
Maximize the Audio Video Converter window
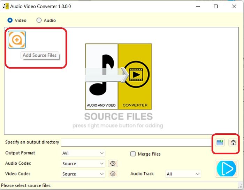coord(216,6)
